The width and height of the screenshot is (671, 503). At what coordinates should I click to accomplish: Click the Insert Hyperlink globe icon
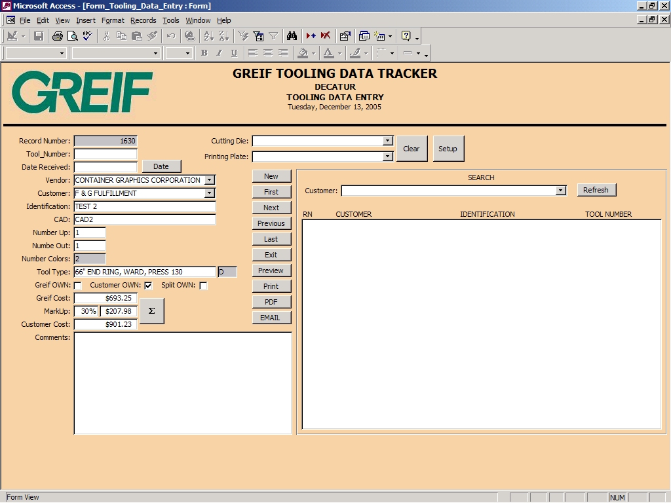coord(189,37)
